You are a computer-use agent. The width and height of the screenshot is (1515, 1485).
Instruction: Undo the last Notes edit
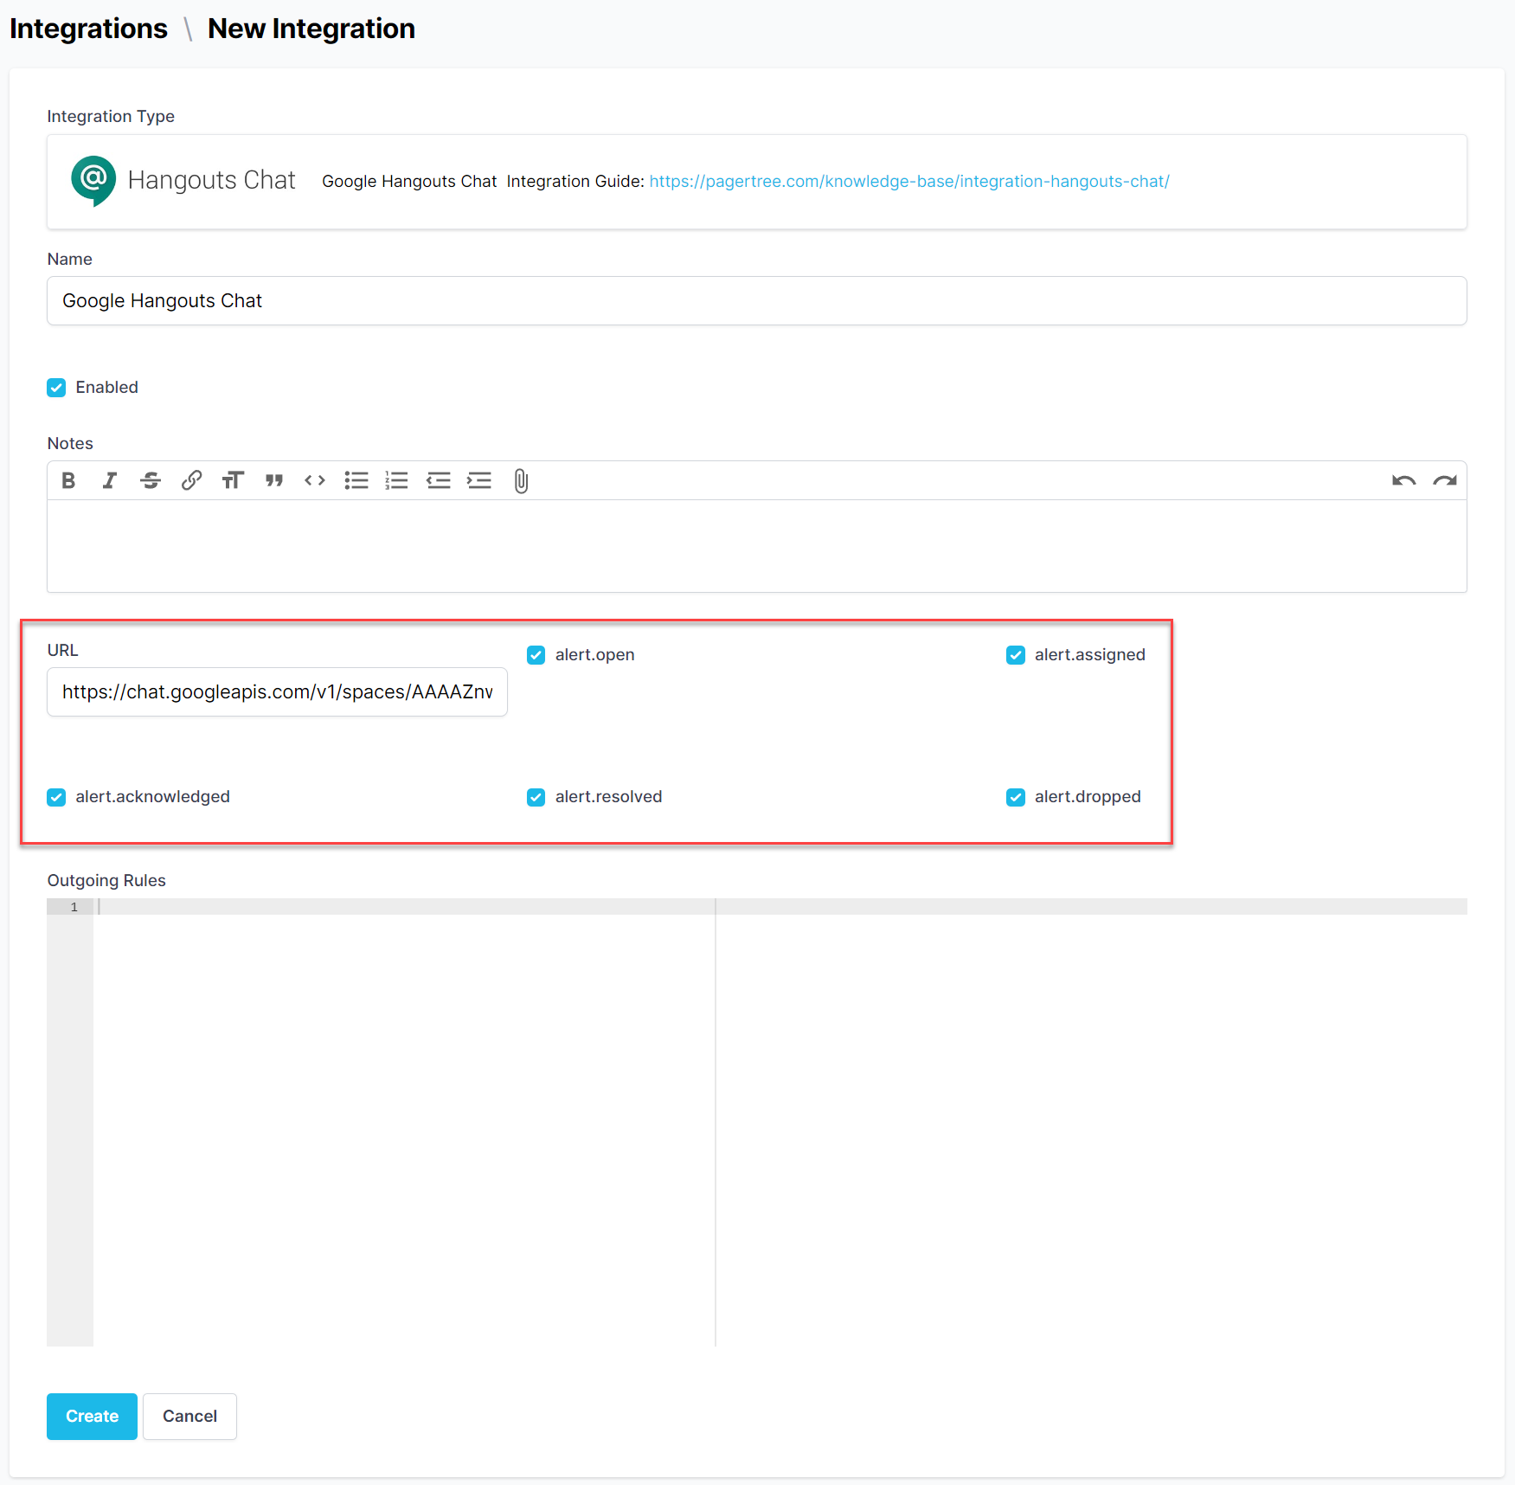point(1403,481)
